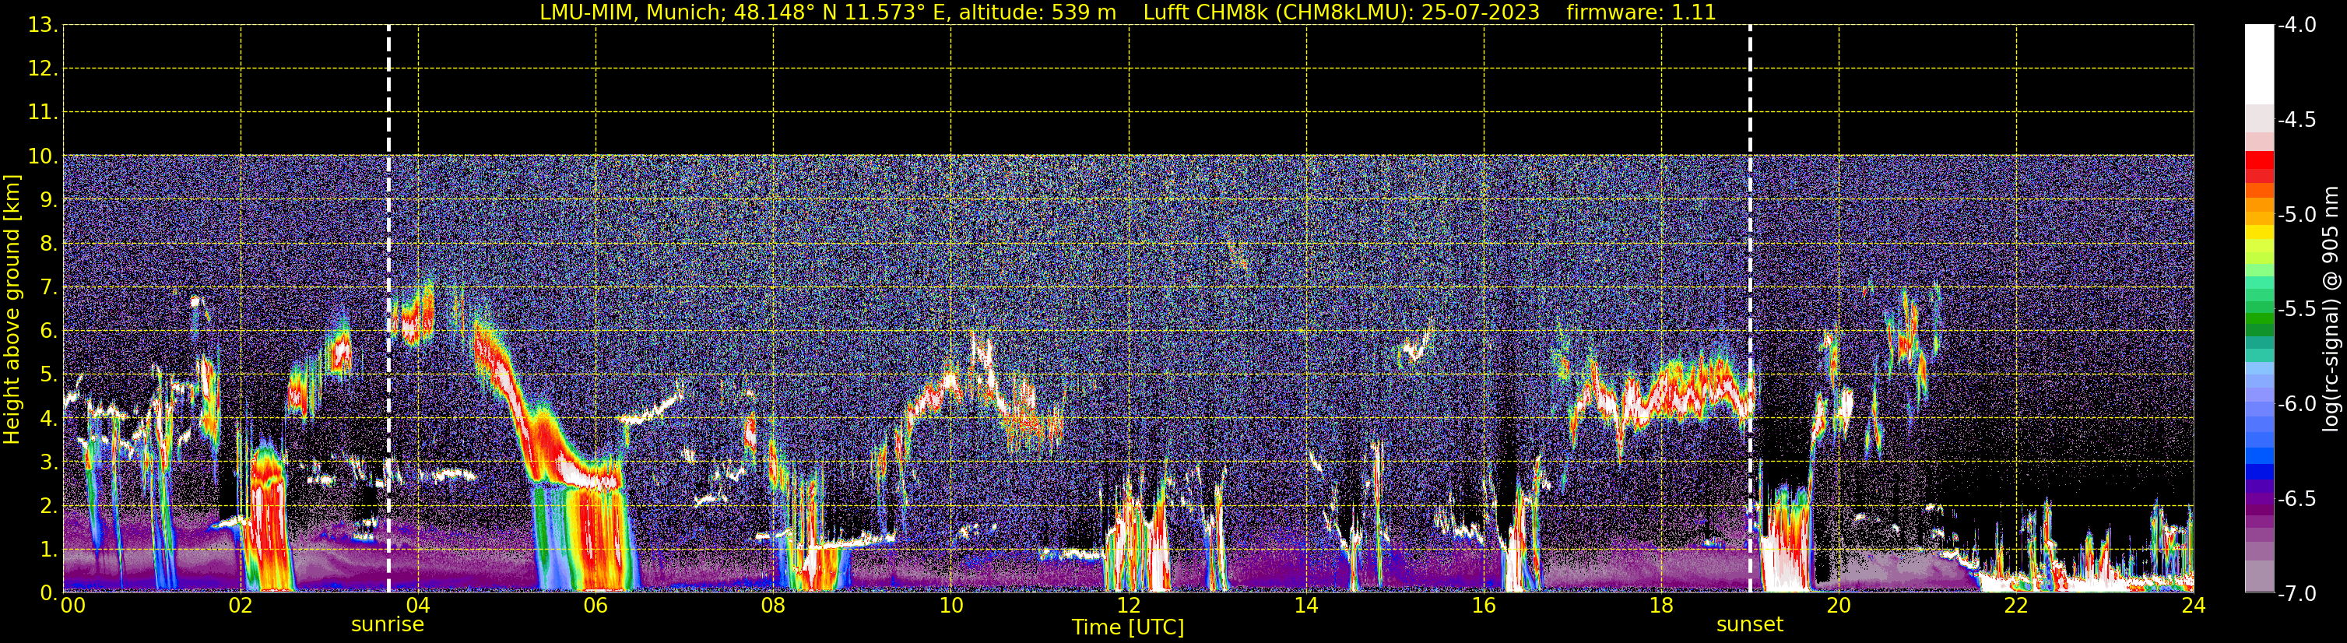2347x643 pixels.
Task: Click the '06' tick on the time axis
Action: point(596,606)
